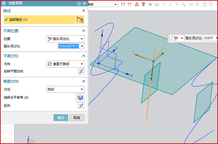Screen dimensions: 218x144
Task: Click the 弧长百分比 value field in the panel
Action: pyautogui.click(x=69, y=46)
